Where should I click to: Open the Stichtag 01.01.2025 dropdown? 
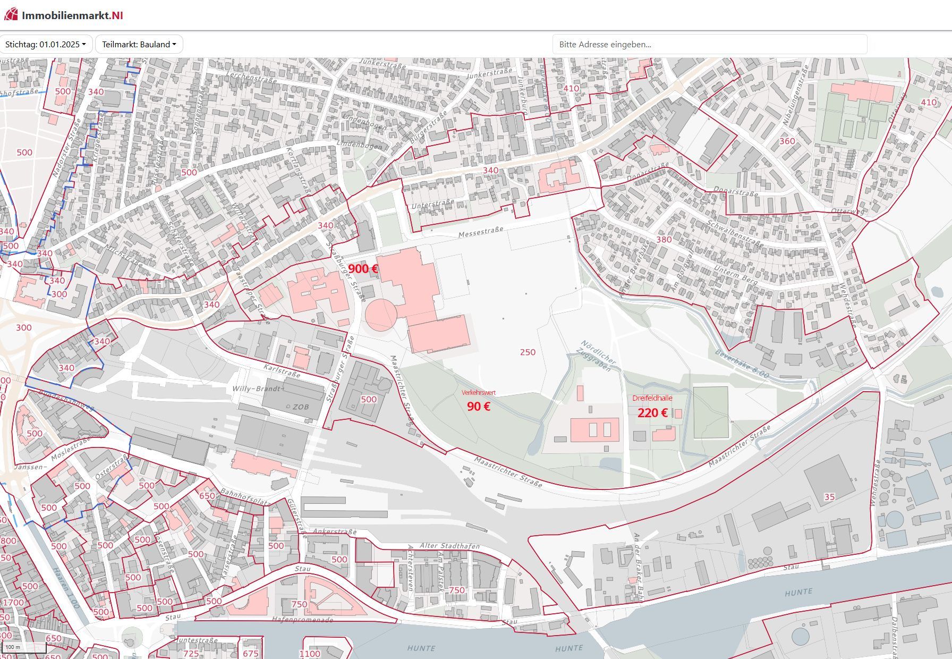tap(46, 45)
